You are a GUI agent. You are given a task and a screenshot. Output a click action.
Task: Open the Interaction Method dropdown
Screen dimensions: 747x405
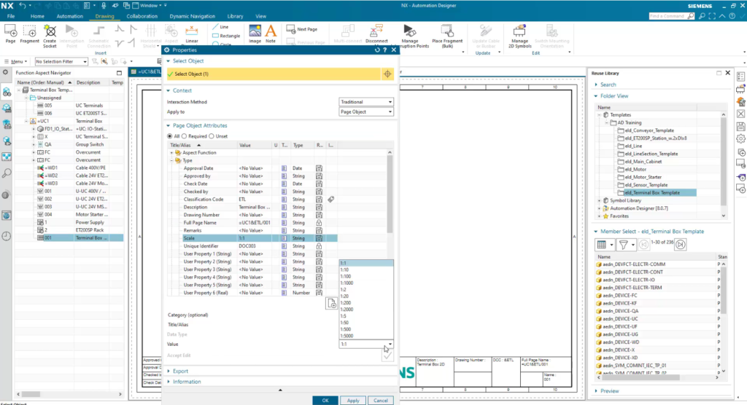pos(366,102)
